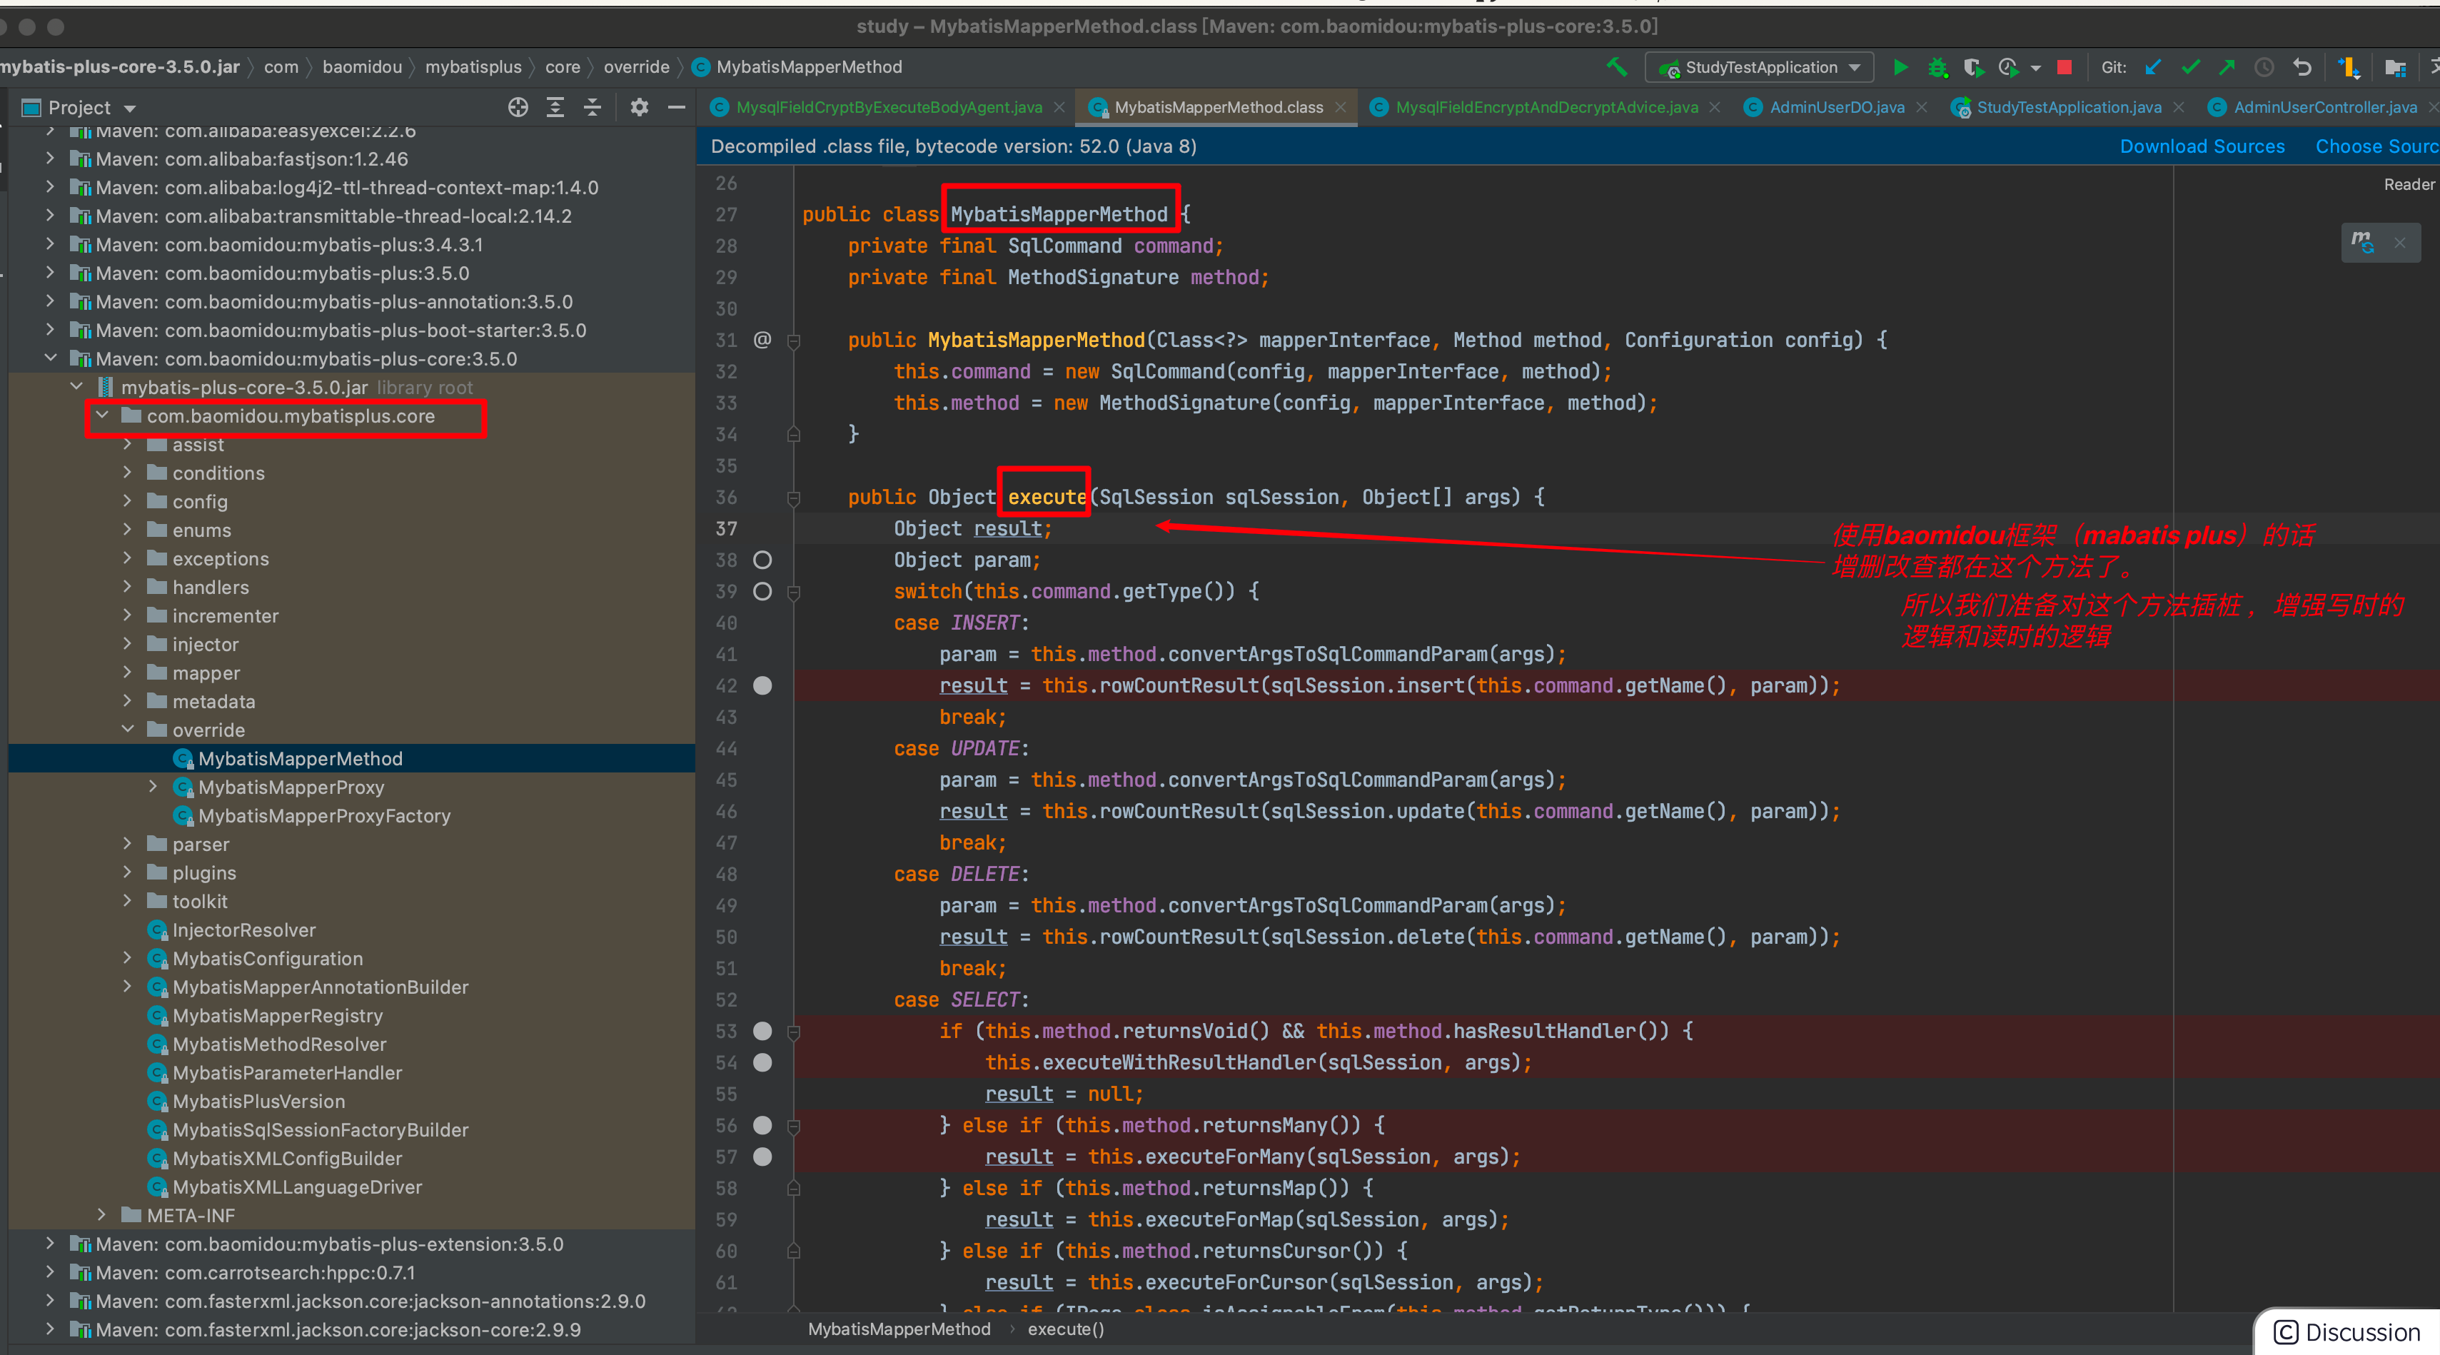Screen dimensions: 2440x1355
Task: Switch to the AdminUserDO.java tab
Action: coord(1835,107)
